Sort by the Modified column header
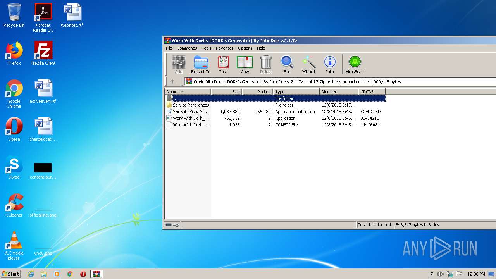Viewport: 496px width, 279px height. pyautogui.click(x=339, y=92)
